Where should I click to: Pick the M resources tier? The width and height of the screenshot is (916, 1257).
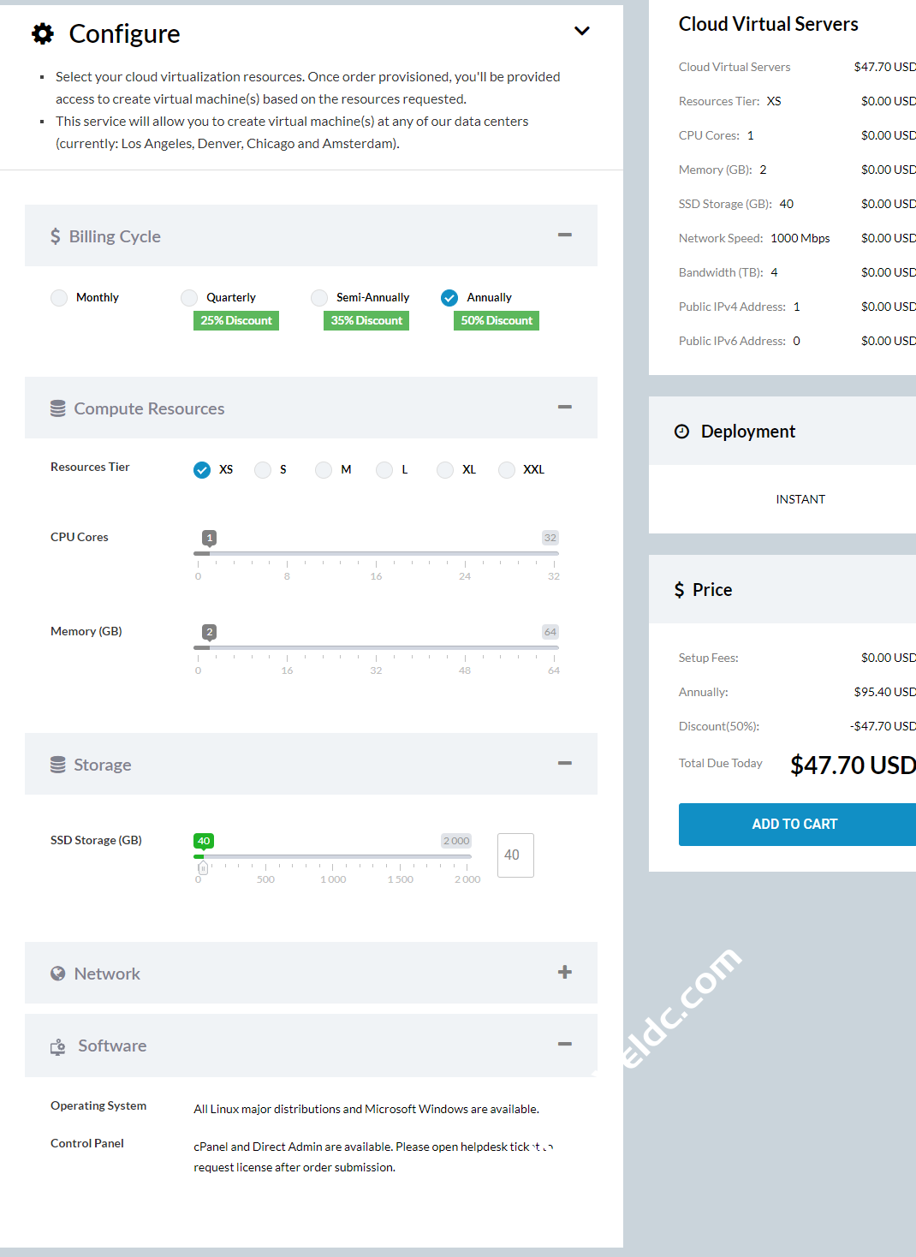pyautogui.click(x=324, y=470)
